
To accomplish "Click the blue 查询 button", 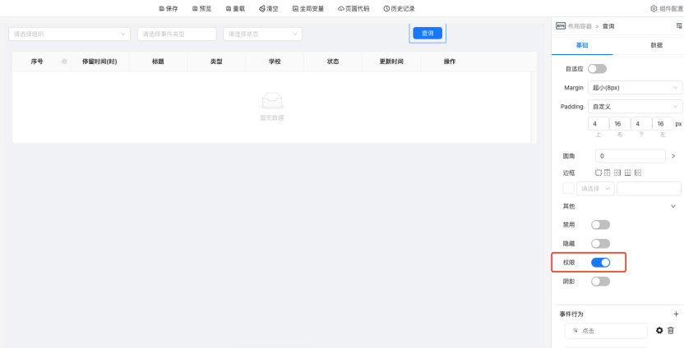I will (427, 34).
